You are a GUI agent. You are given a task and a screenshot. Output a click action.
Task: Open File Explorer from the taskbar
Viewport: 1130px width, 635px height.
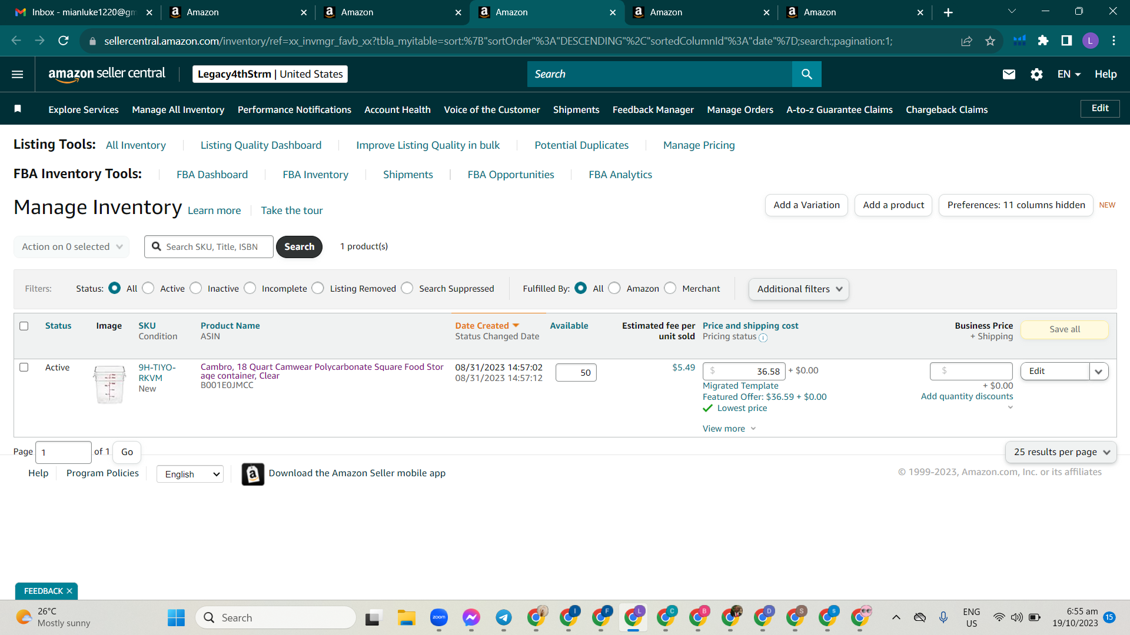coord(406,617)
